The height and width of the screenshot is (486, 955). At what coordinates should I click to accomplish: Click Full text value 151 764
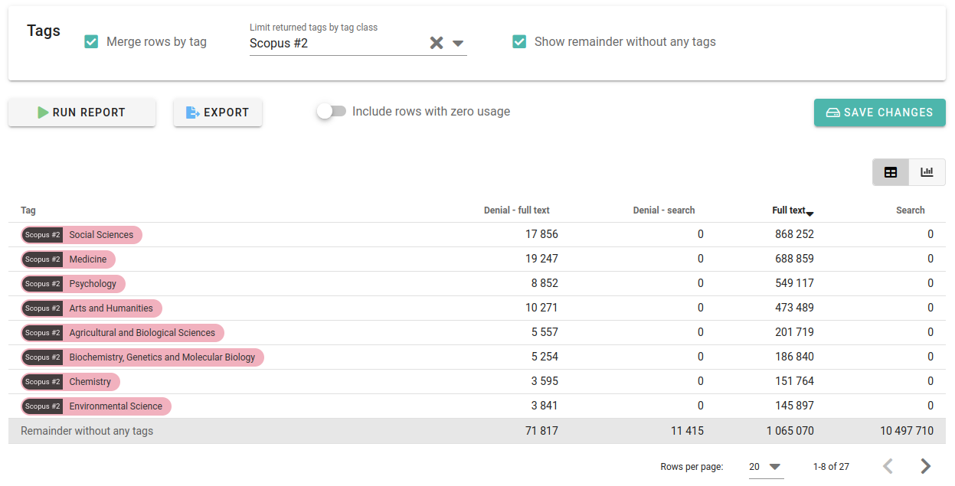click(794, 381)
